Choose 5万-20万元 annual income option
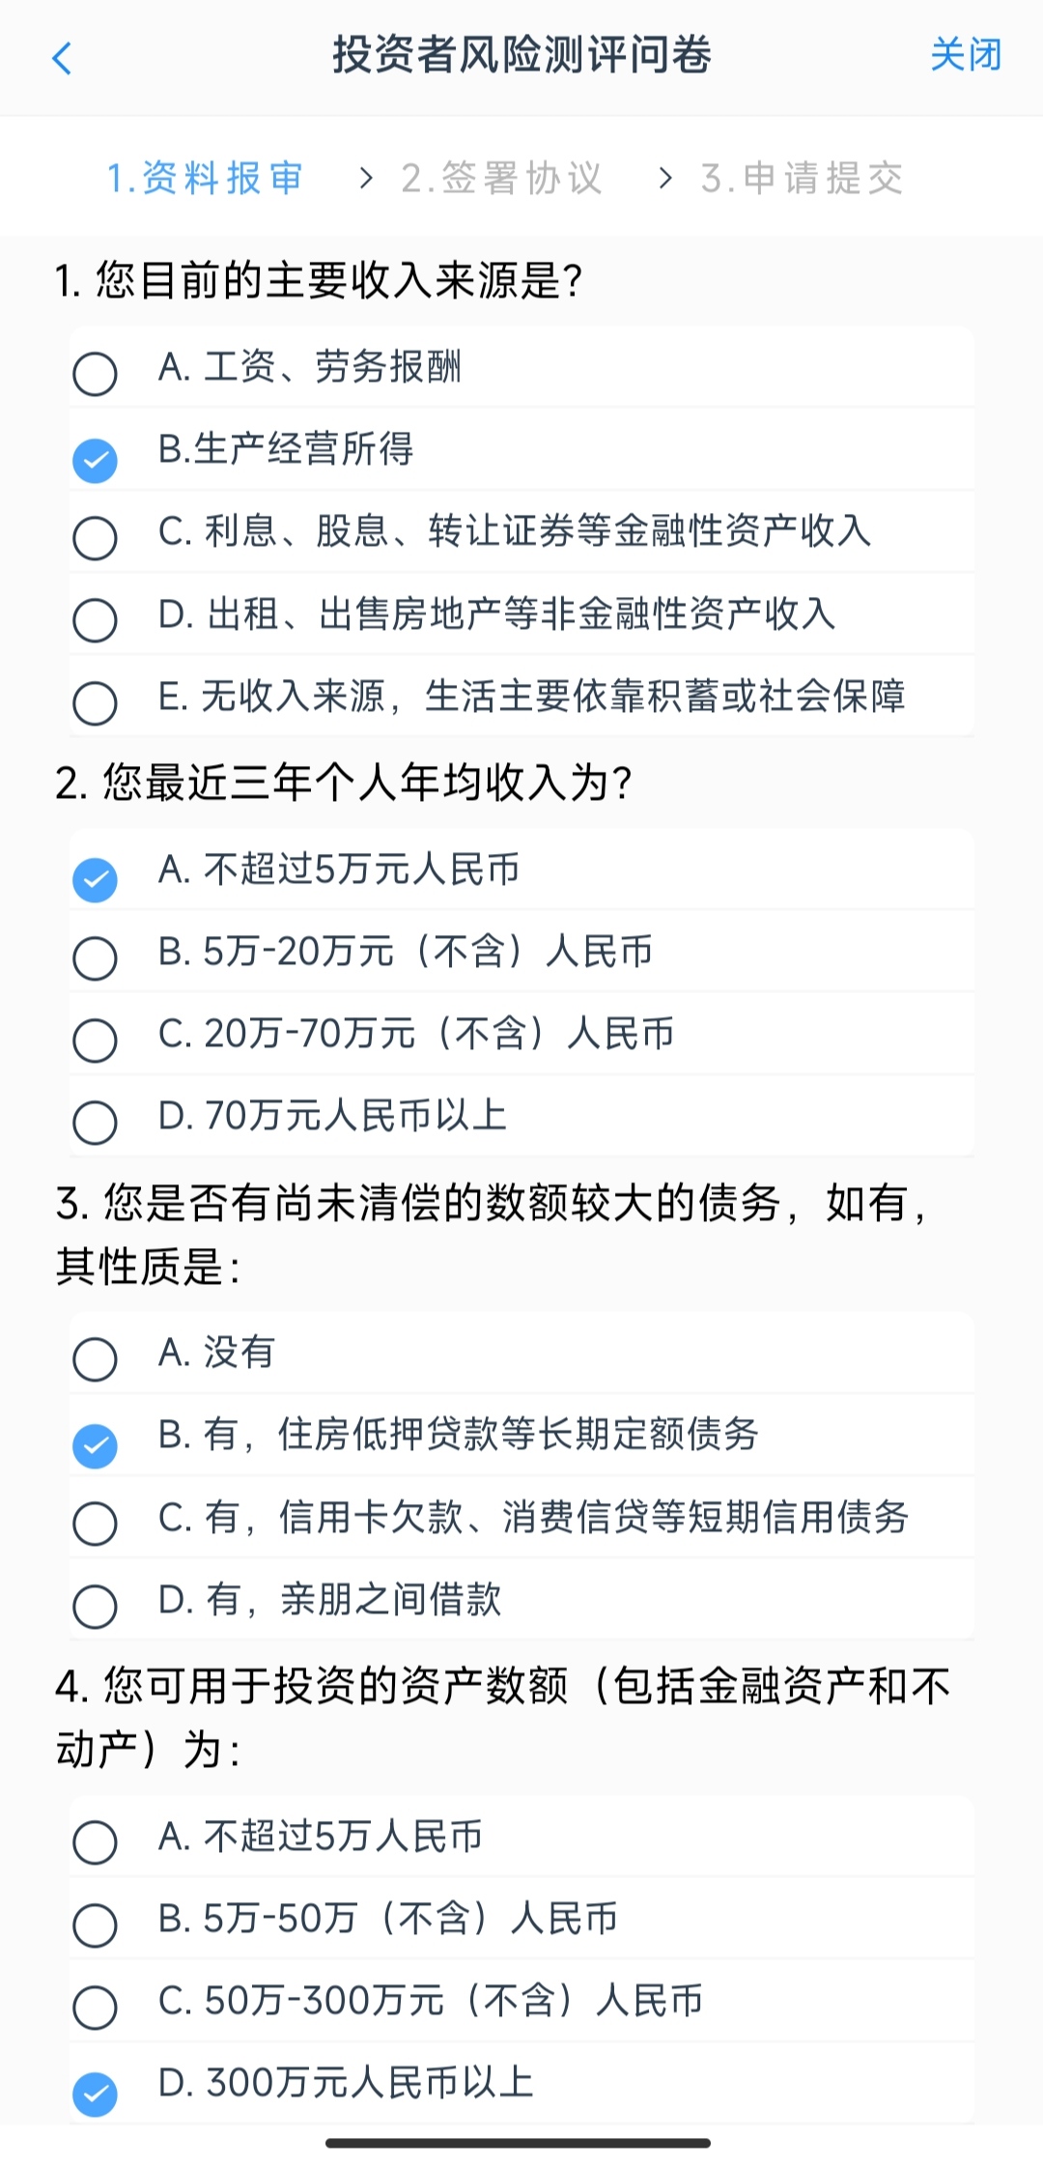Screen dimensions: 1043x2167 [x=95, y=957]
